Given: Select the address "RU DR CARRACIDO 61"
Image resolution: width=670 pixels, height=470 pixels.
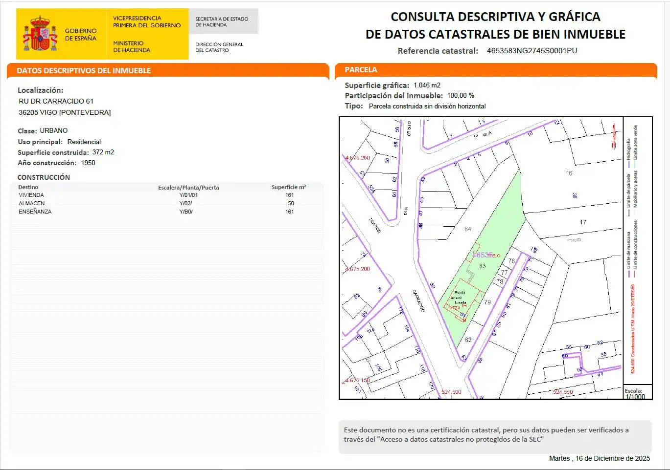Looking at the screenshot, I should click(x=56, y=101).
